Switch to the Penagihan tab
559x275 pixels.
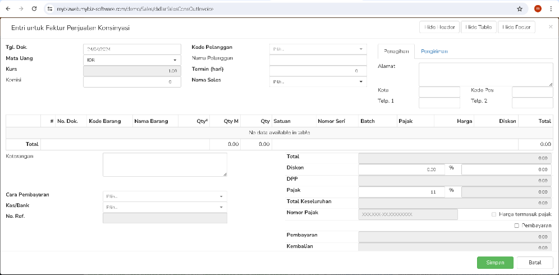point(396,52)
